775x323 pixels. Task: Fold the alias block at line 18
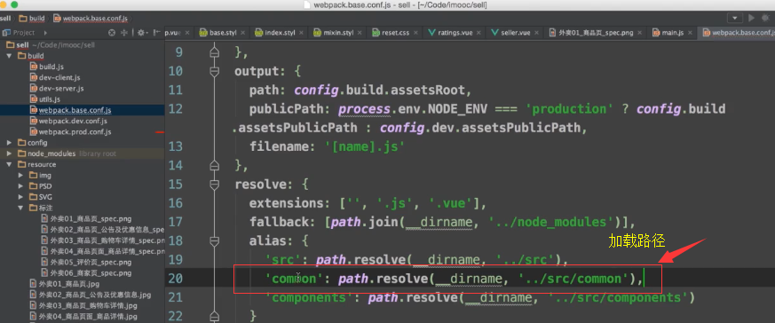click(x=214, y=240)
